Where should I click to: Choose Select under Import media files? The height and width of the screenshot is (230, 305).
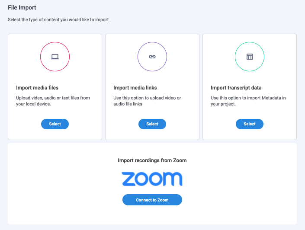click(55, 124)
